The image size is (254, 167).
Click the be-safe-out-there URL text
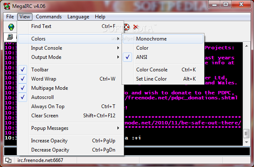183,123
